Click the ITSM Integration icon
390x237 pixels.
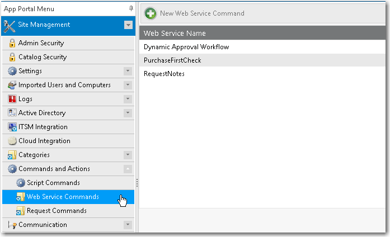coord(12,127)
